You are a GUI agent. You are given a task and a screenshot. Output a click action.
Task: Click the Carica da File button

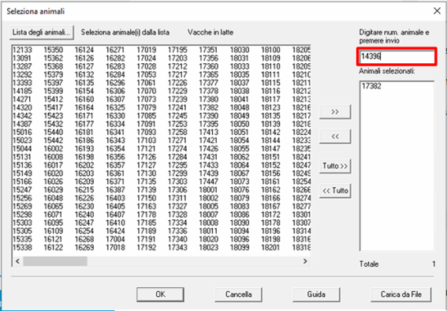[x=401, y=294]
